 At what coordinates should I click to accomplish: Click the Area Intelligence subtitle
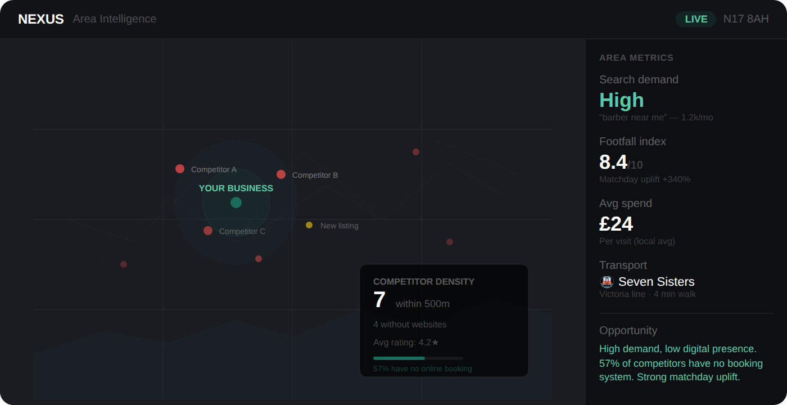(115, 19)
